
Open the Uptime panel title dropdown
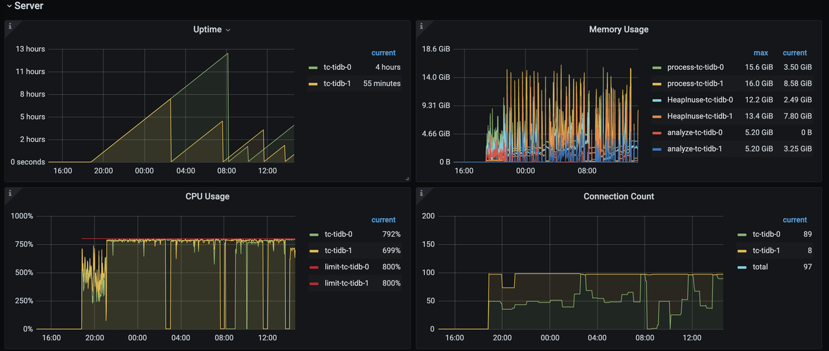pyautogui.click(x=212, y=30)
